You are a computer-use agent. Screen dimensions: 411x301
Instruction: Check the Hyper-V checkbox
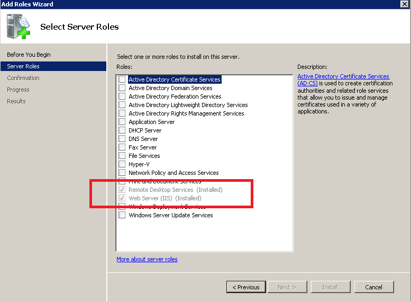[122, 164]
